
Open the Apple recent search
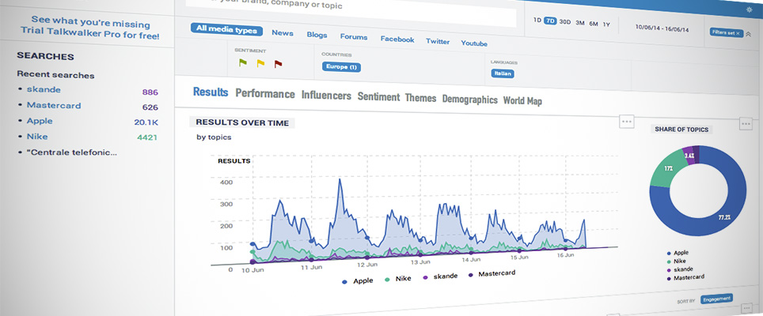point(40,121)
